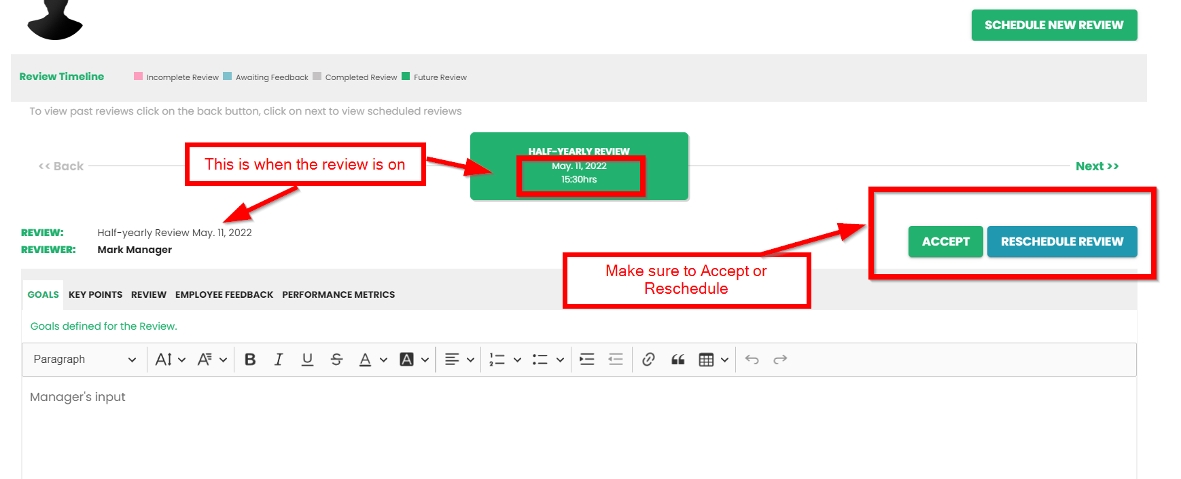Select the Performance Metrics tab

point(338,294)
